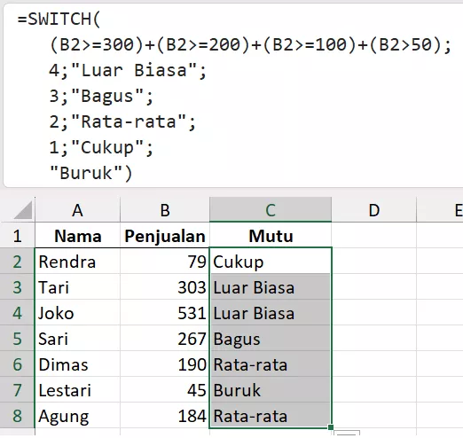Screen dimensions: 463x438
Task: Click the Select All triangle corner
Action: click(x=22, y=210)
